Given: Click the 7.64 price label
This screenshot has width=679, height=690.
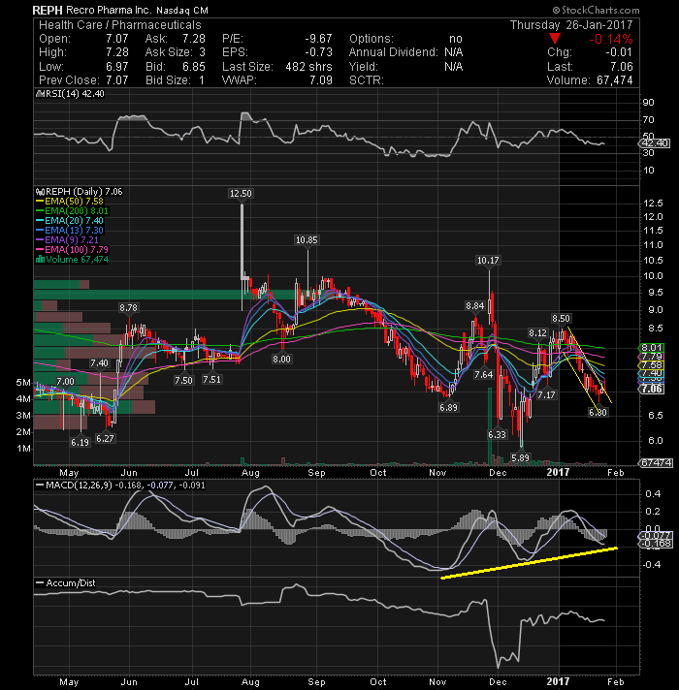Looking at the screenshot, I should tap(483, 375).
